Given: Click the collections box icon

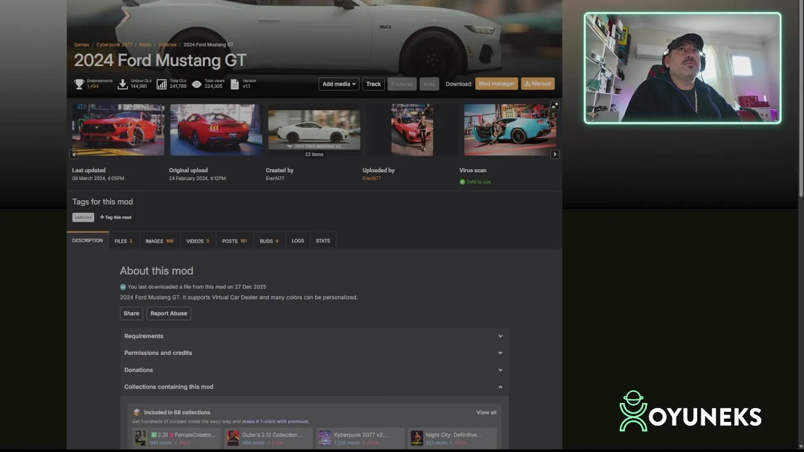Looking at the screenshot, I should 136,412.
